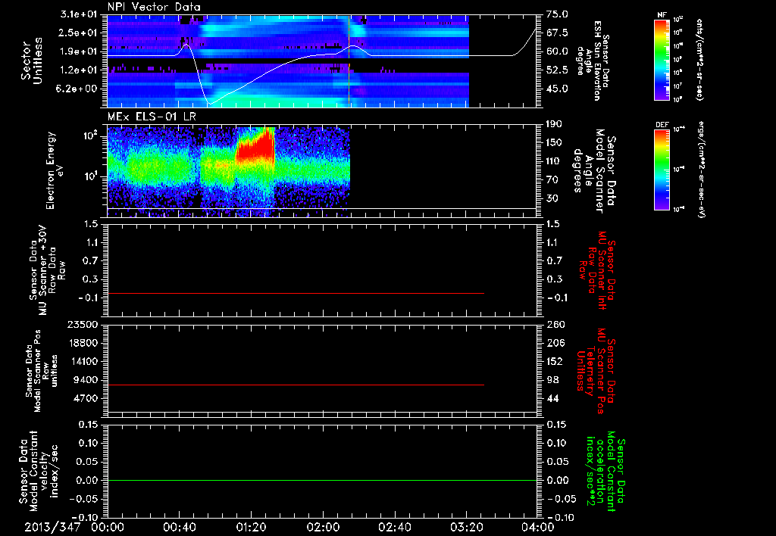This screenshot has width=776, height=536.
Task: Click the NF color bar legend
Action: point(662,59)
